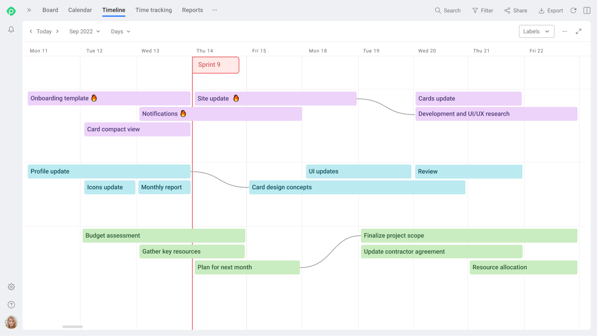
Task: Click the horizontal scrollbar at bottom
Action: coord(72,326)
